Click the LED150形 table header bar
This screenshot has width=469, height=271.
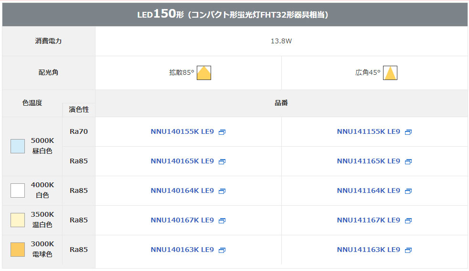tap(234, 15)
